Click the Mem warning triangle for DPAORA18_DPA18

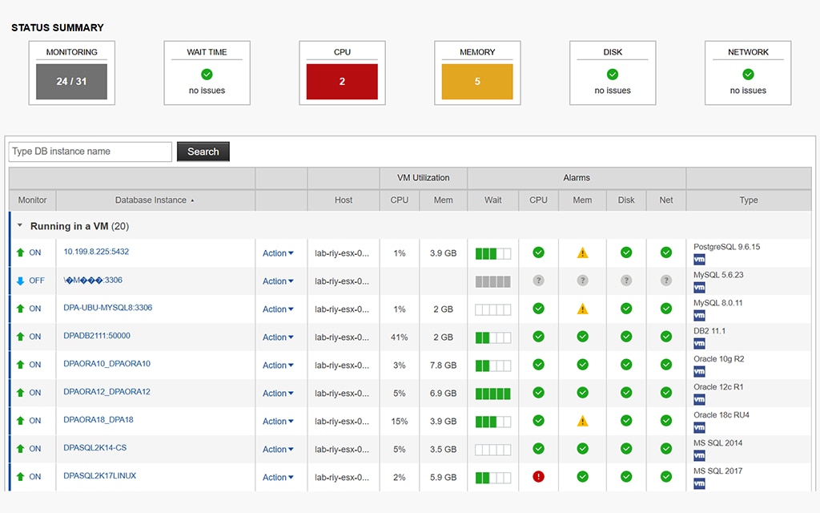click(581, 421)
